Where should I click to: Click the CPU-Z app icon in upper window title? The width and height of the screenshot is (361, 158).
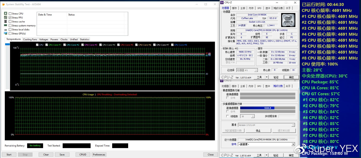click(222, 3)
